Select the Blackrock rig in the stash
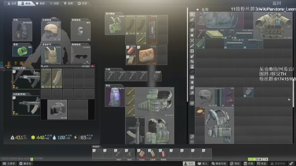The width and height of the screenshot is (296, 166). 219,125
